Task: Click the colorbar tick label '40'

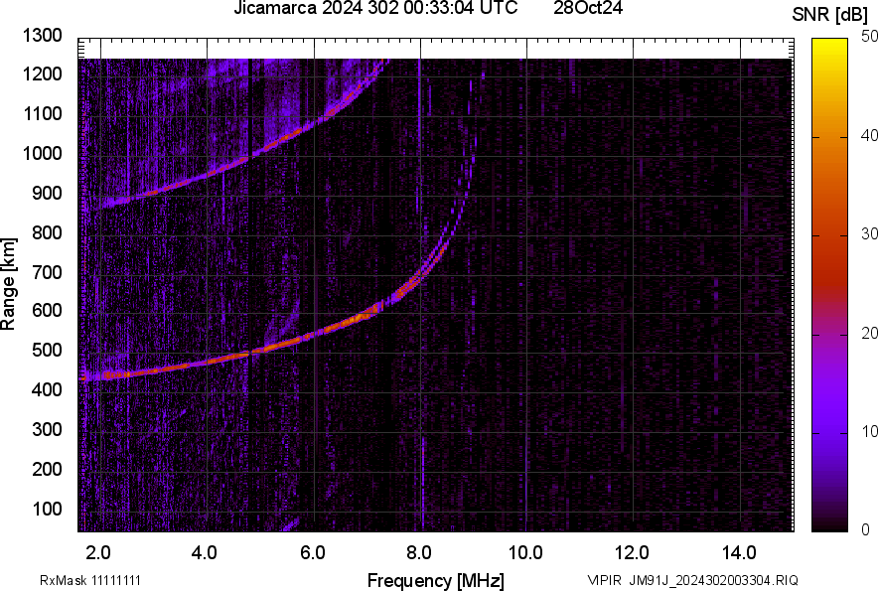Action: point(870,135)
